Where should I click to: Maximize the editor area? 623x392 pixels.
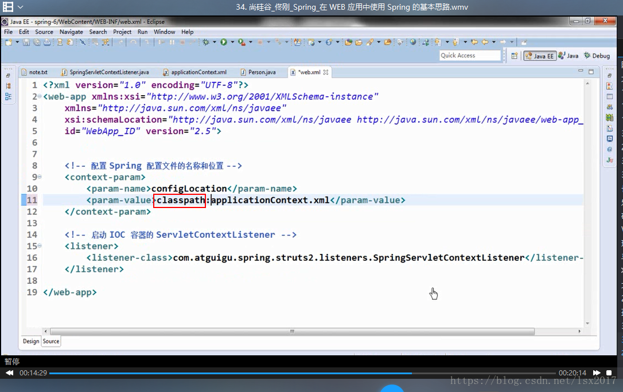click(x=591, y=72)
